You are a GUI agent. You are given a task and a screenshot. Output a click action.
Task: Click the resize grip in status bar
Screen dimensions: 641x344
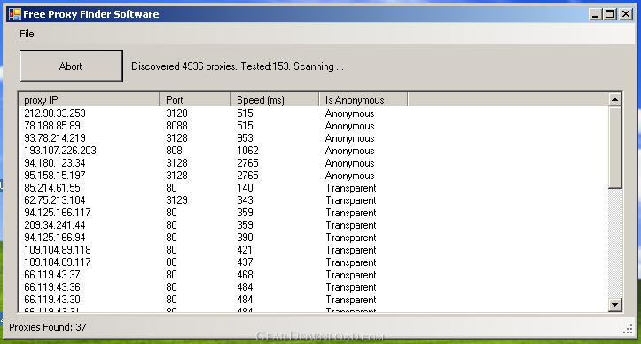[628, 330]
